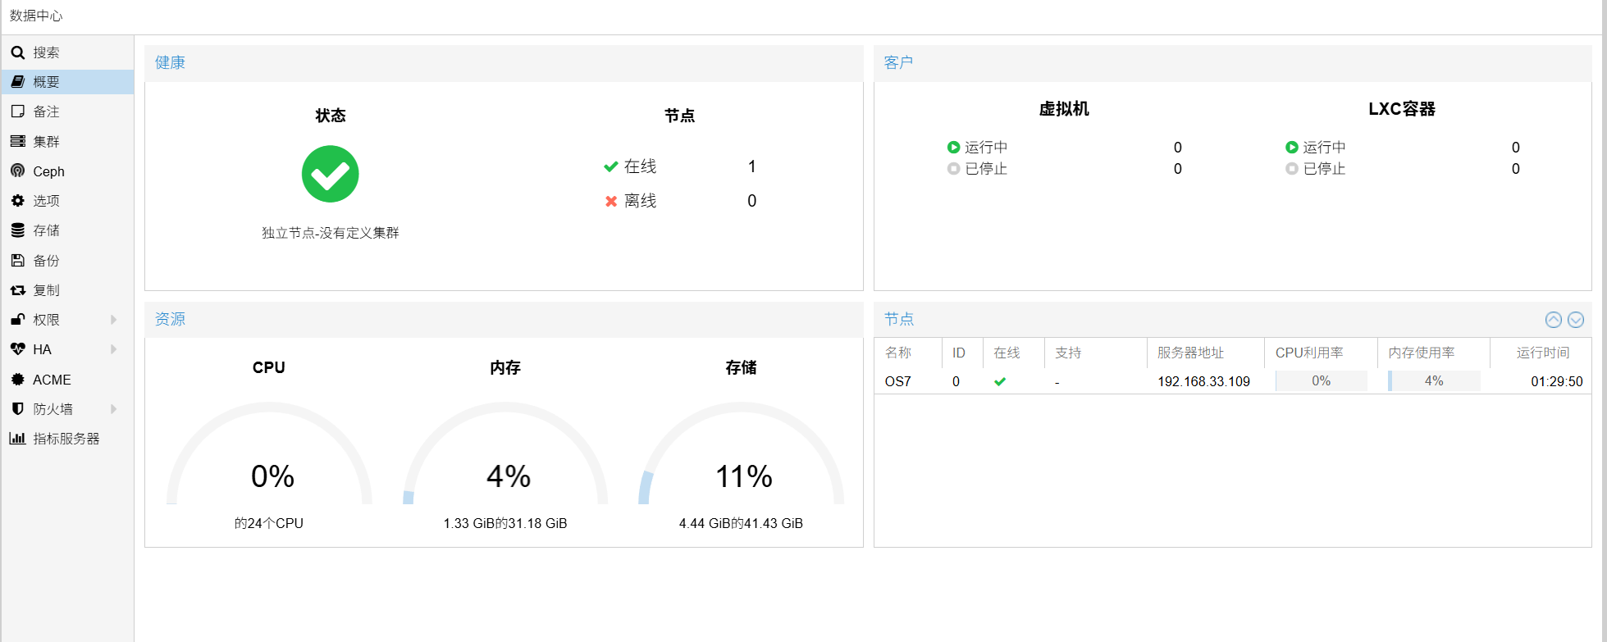Image resolution: width=1607 pixels, height=642 pixels.
Task: Click the Options gear icon
Action: tap(17, 201)
